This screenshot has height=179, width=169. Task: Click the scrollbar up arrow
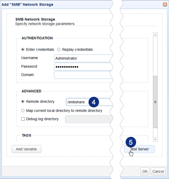(x=155, y=35)
